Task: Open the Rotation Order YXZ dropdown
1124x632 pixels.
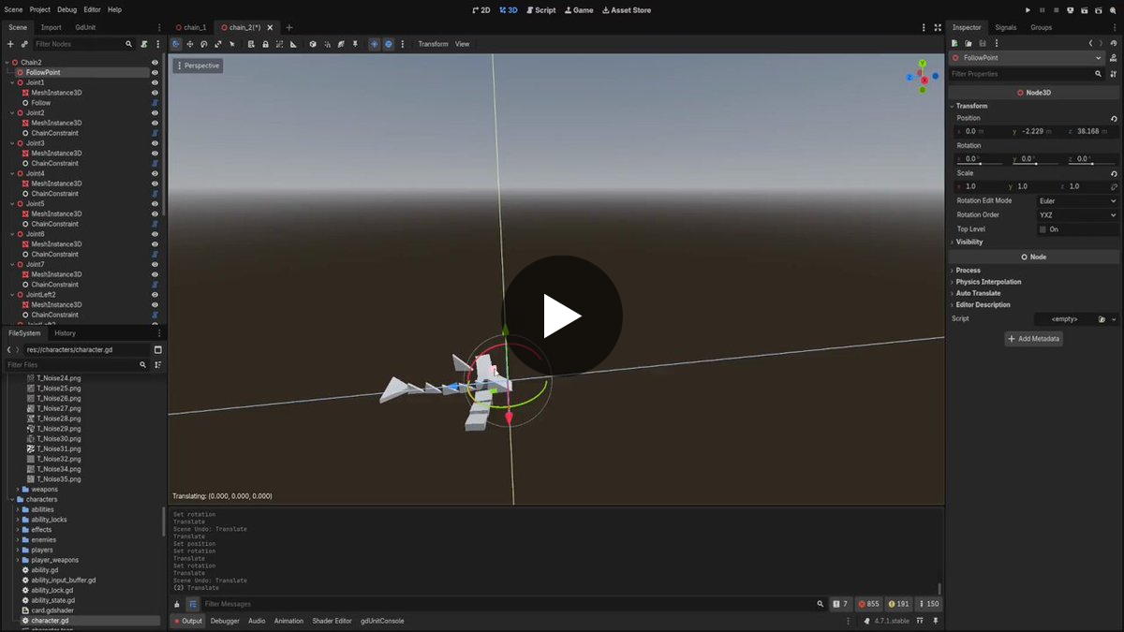Action: (1077, 215)
